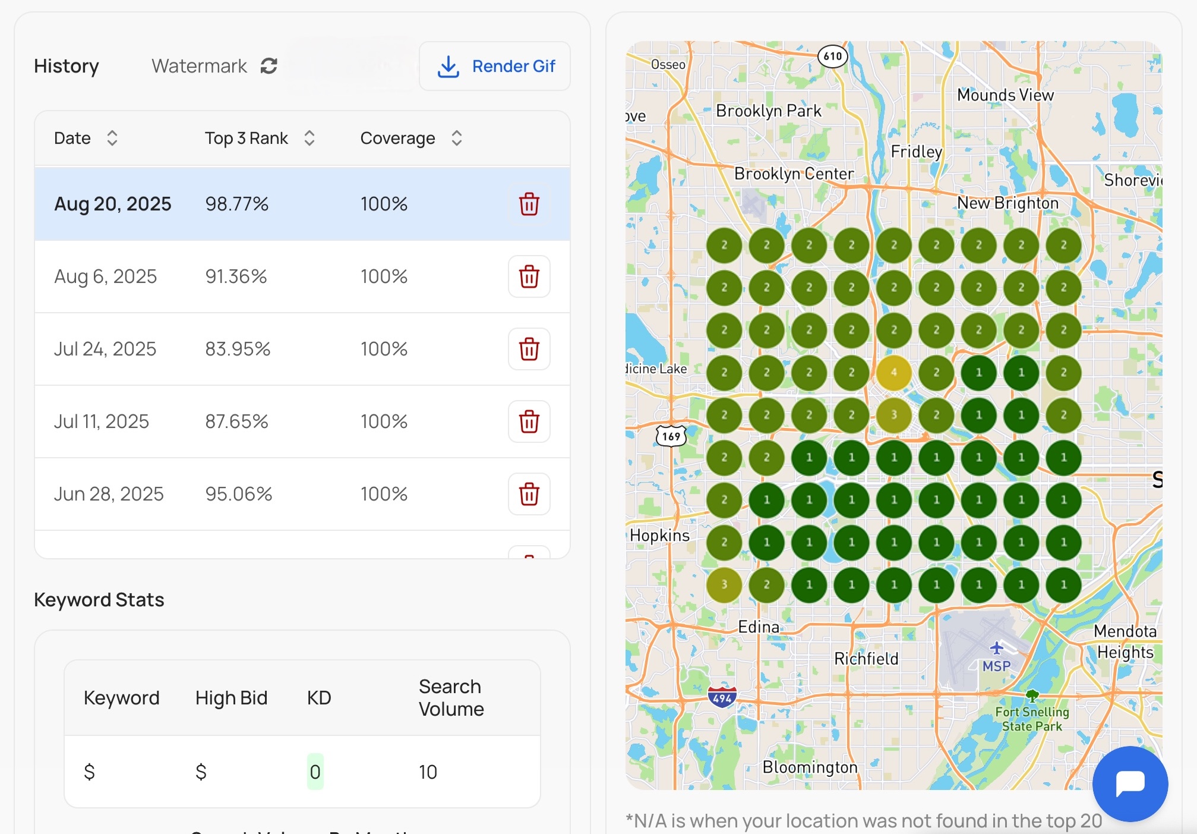Delete the Aug 6, 2025 scan record
Screen dimensions: 1197x834
[x=529, y=276]
